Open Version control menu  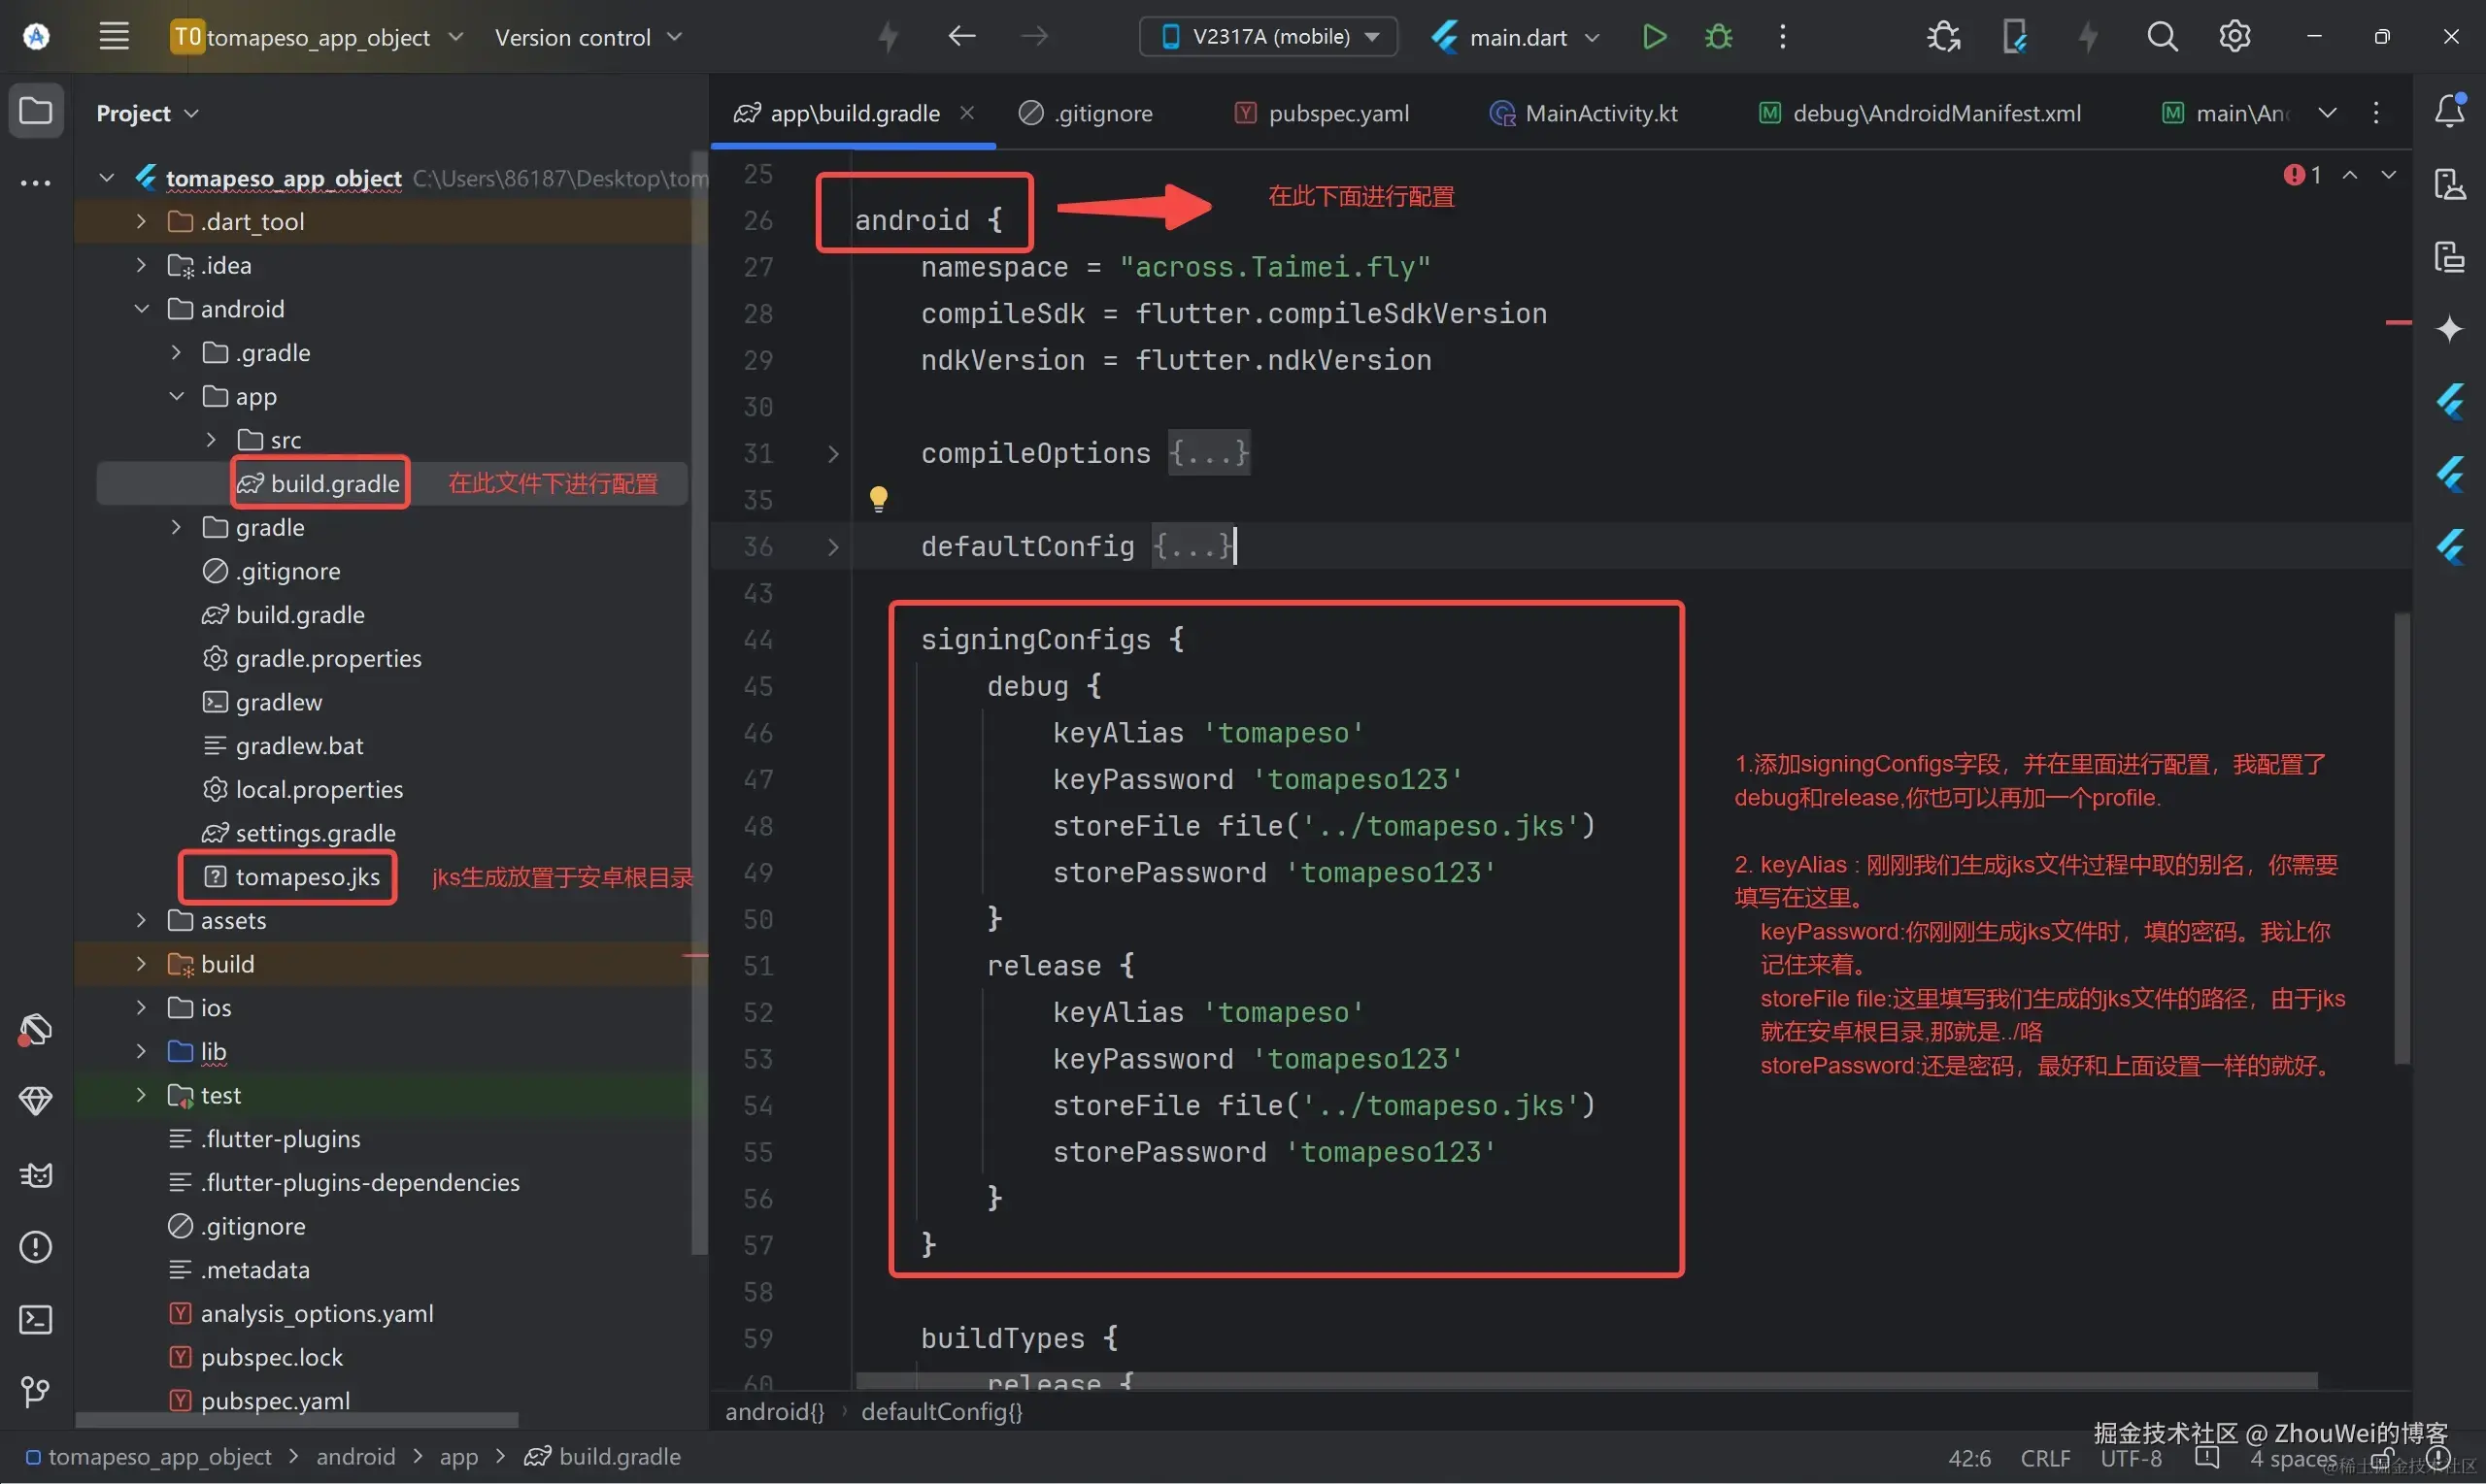point(588,37)
